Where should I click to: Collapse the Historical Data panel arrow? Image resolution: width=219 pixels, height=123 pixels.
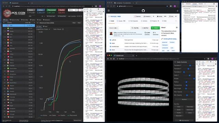click(38, 23)
